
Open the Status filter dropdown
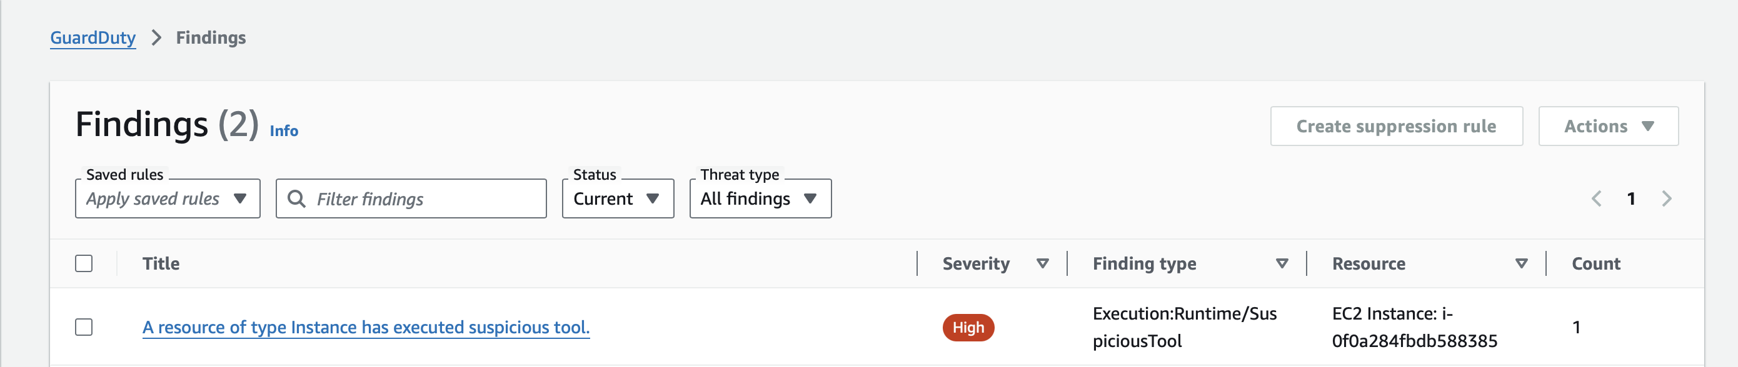pyautogui.click(x=616, y=198)
